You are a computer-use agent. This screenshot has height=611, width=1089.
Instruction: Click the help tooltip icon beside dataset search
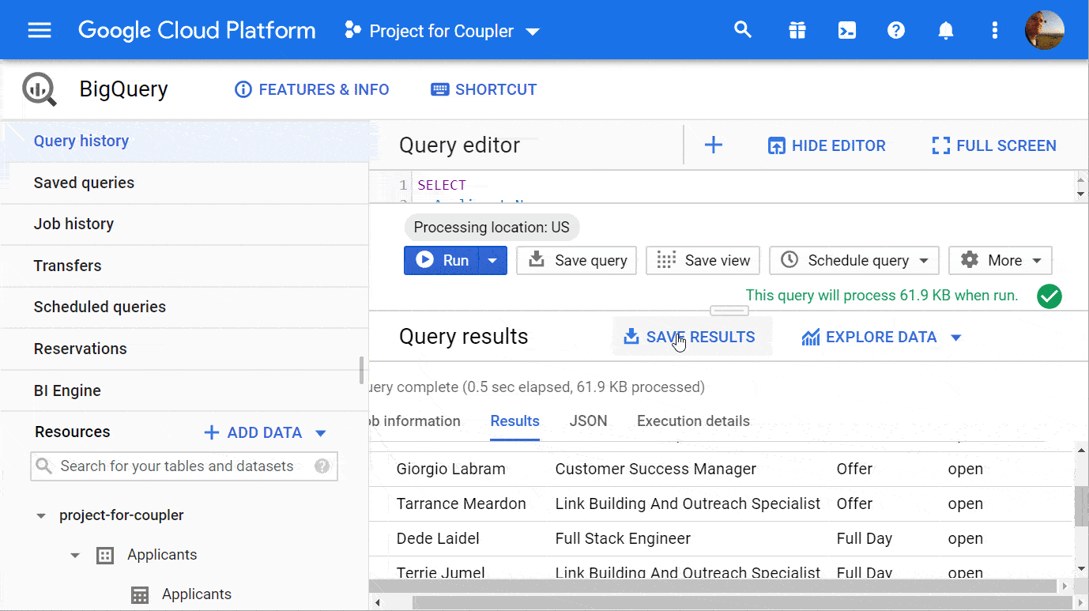(x=322, y=466)
